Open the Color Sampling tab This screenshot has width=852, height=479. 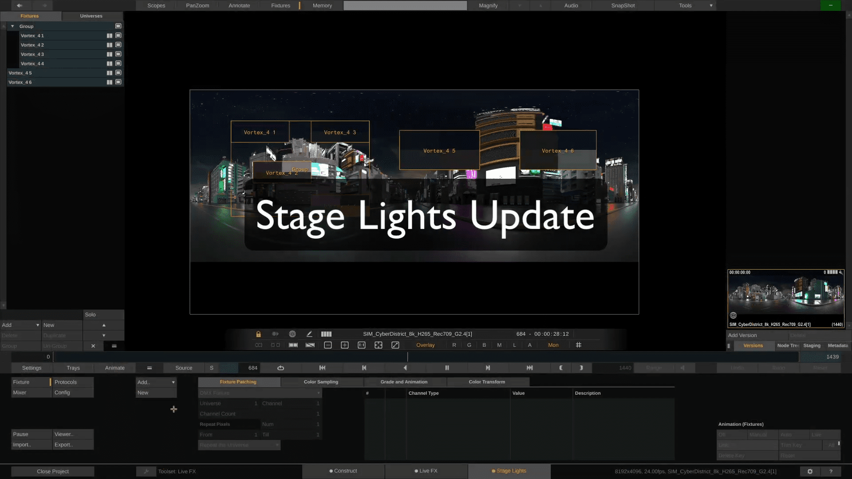tap(320, 382)
